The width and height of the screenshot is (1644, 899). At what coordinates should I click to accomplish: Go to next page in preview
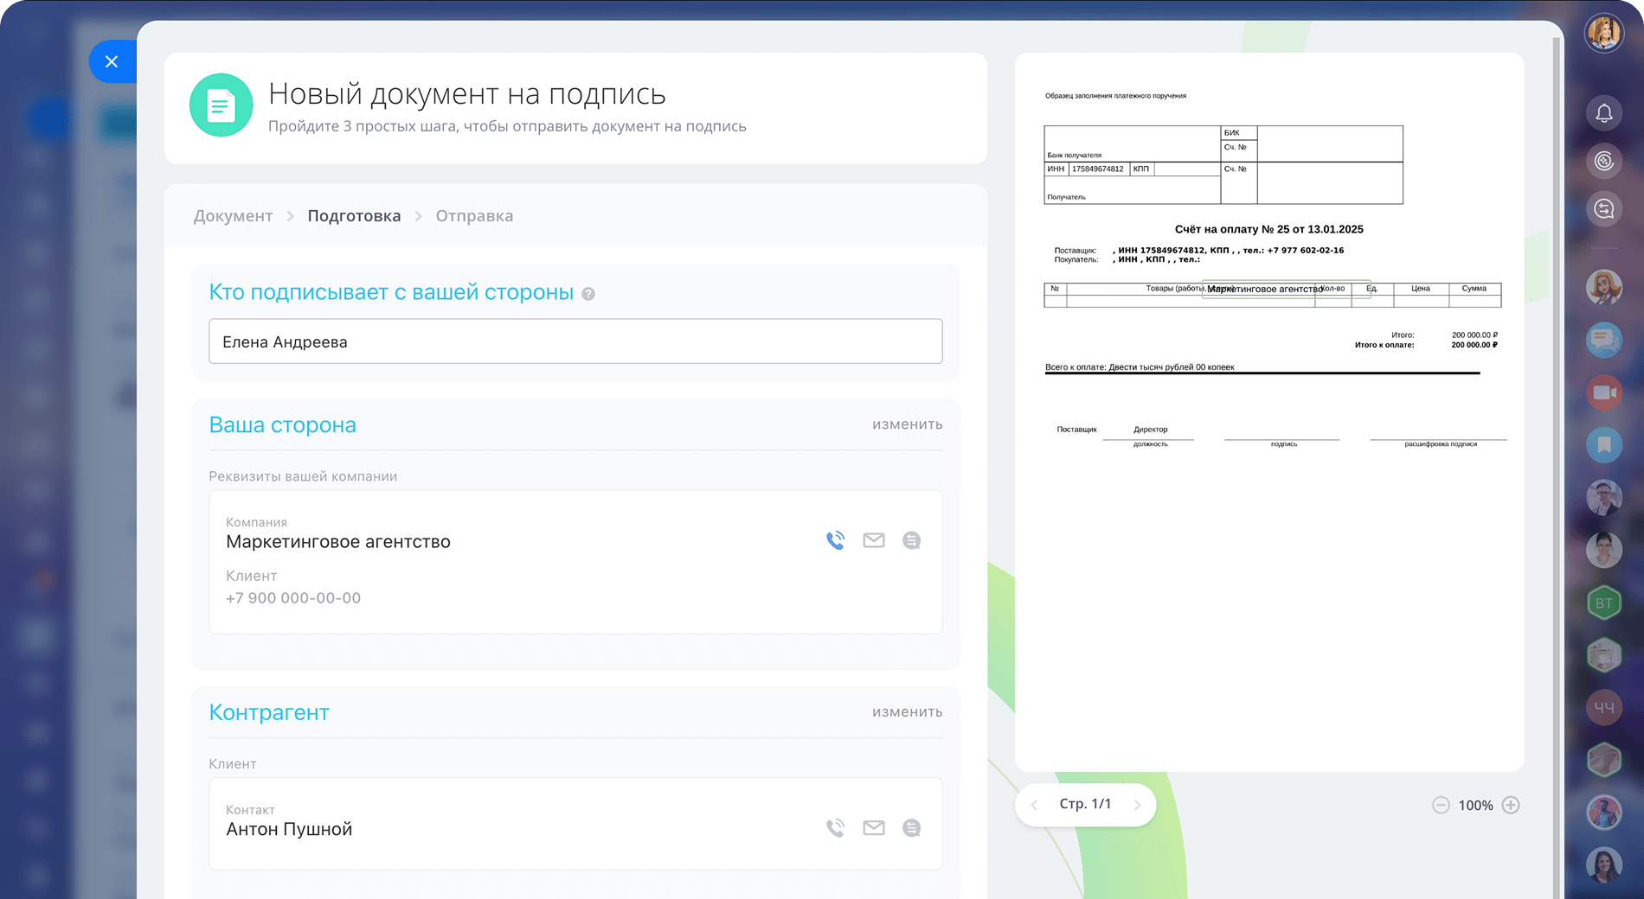(x=1137, y=805)
